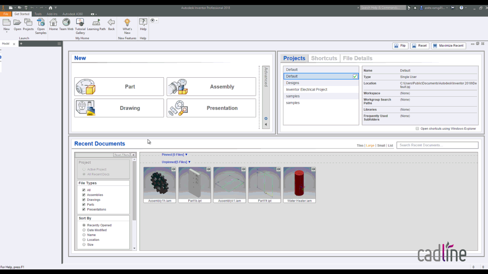
Task: Click the Open Samples icon
Action: pos(41,22)
